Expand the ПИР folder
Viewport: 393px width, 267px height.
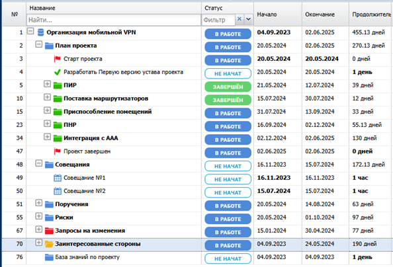pos(47,84)
